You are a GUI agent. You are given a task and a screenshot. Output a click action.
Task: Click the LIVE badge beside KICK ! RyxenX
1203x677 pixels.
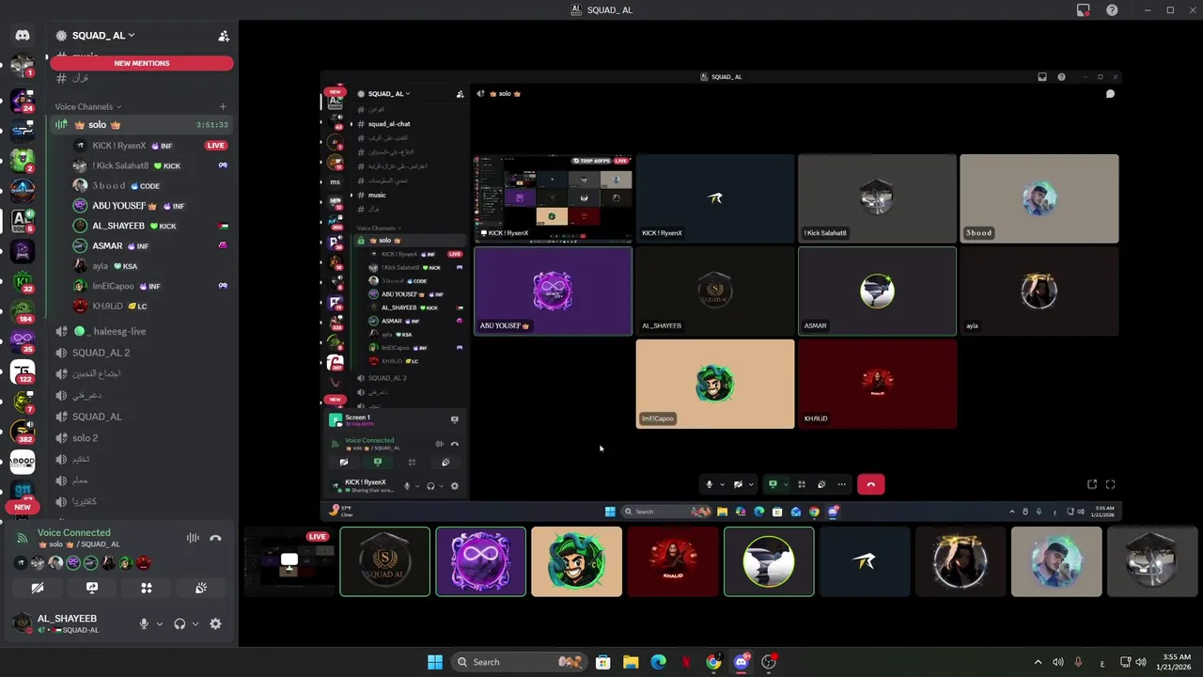216,146
